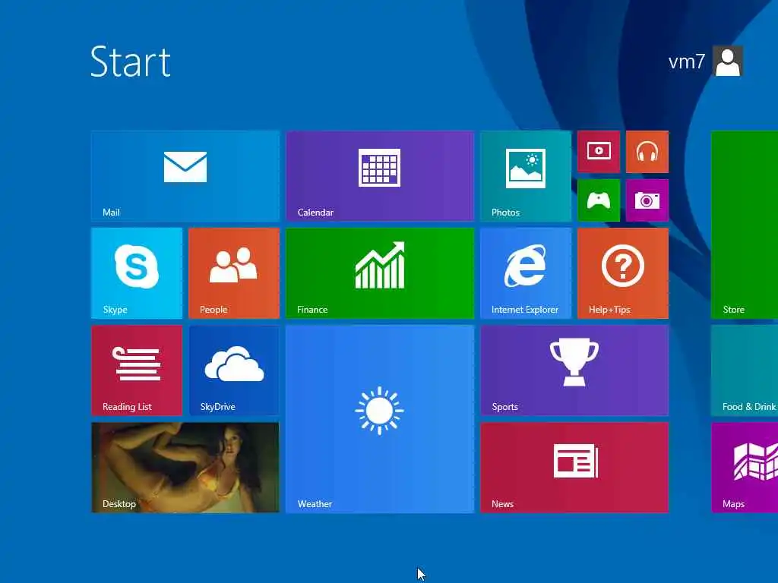Viewport: 778px width, 583px height.
Task: Open the Camera tile
Action: [647, 200]
